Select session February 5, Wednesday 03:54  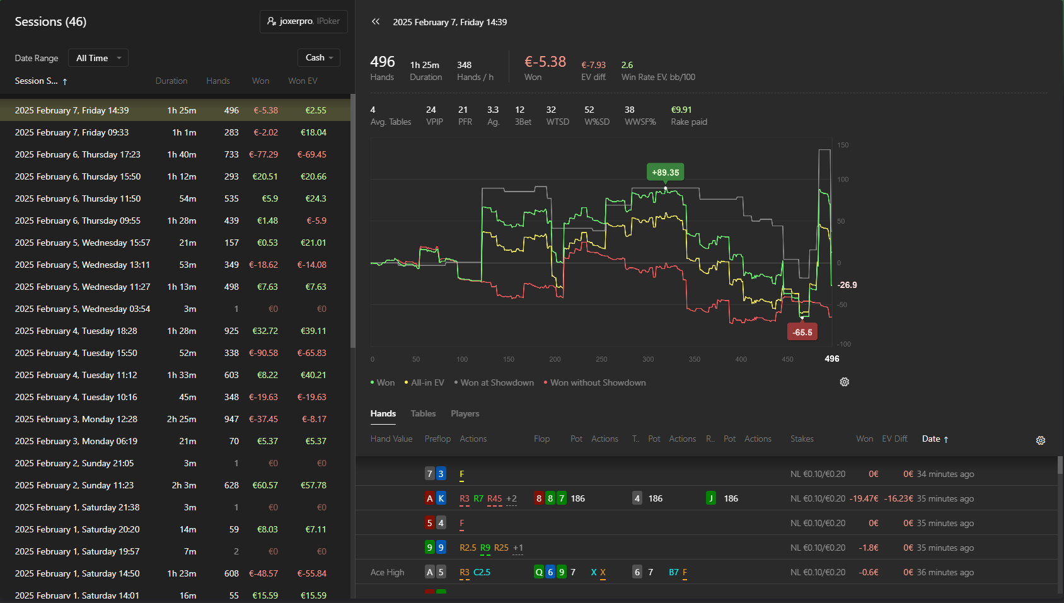click(x=175, y=309)
